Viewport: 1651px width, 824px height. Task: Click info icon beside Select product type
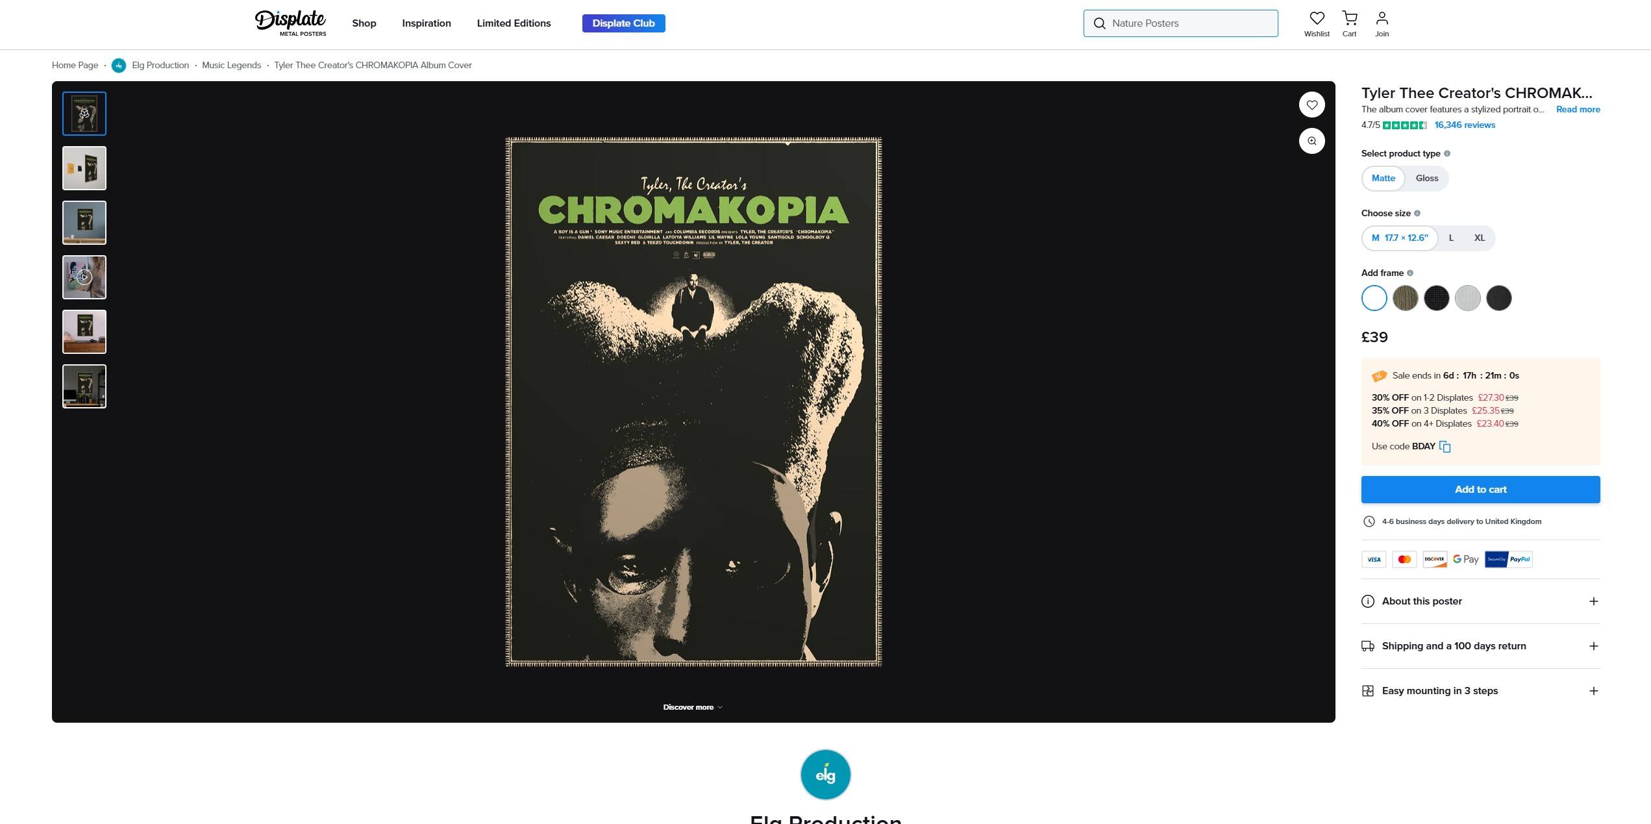coord(1446,154)
